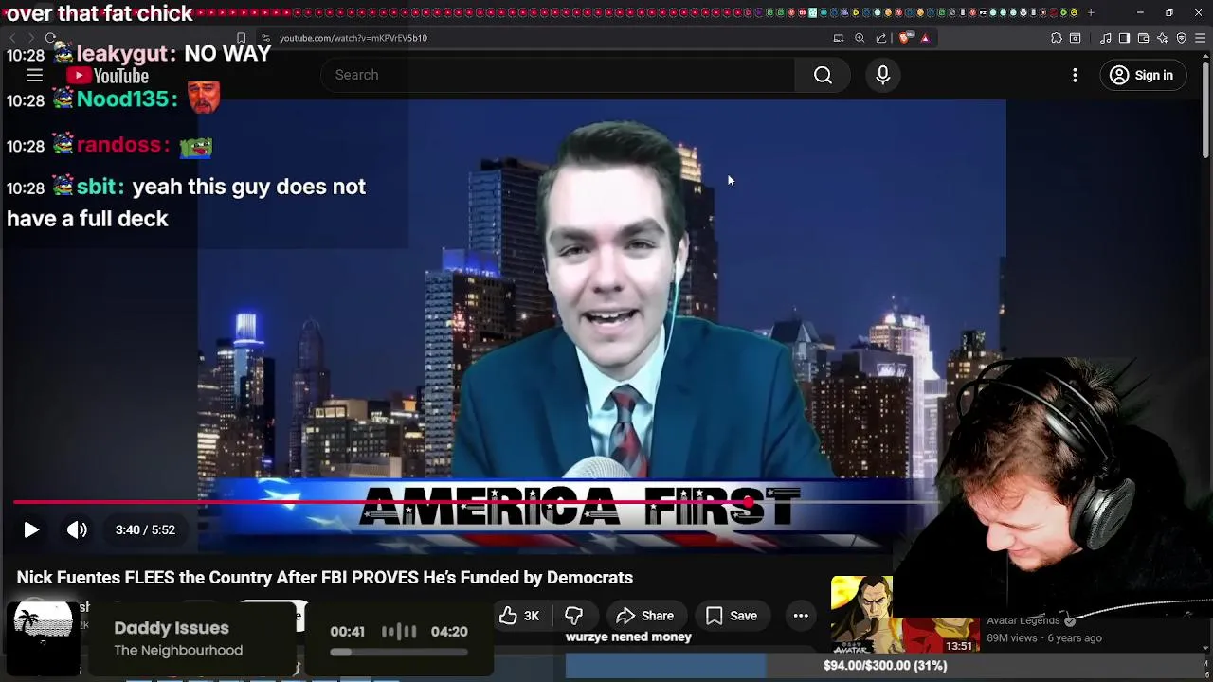Start voice search with the microphone icon
Viewport: 1213px width, 682px height.
click(x=883, y=75)
